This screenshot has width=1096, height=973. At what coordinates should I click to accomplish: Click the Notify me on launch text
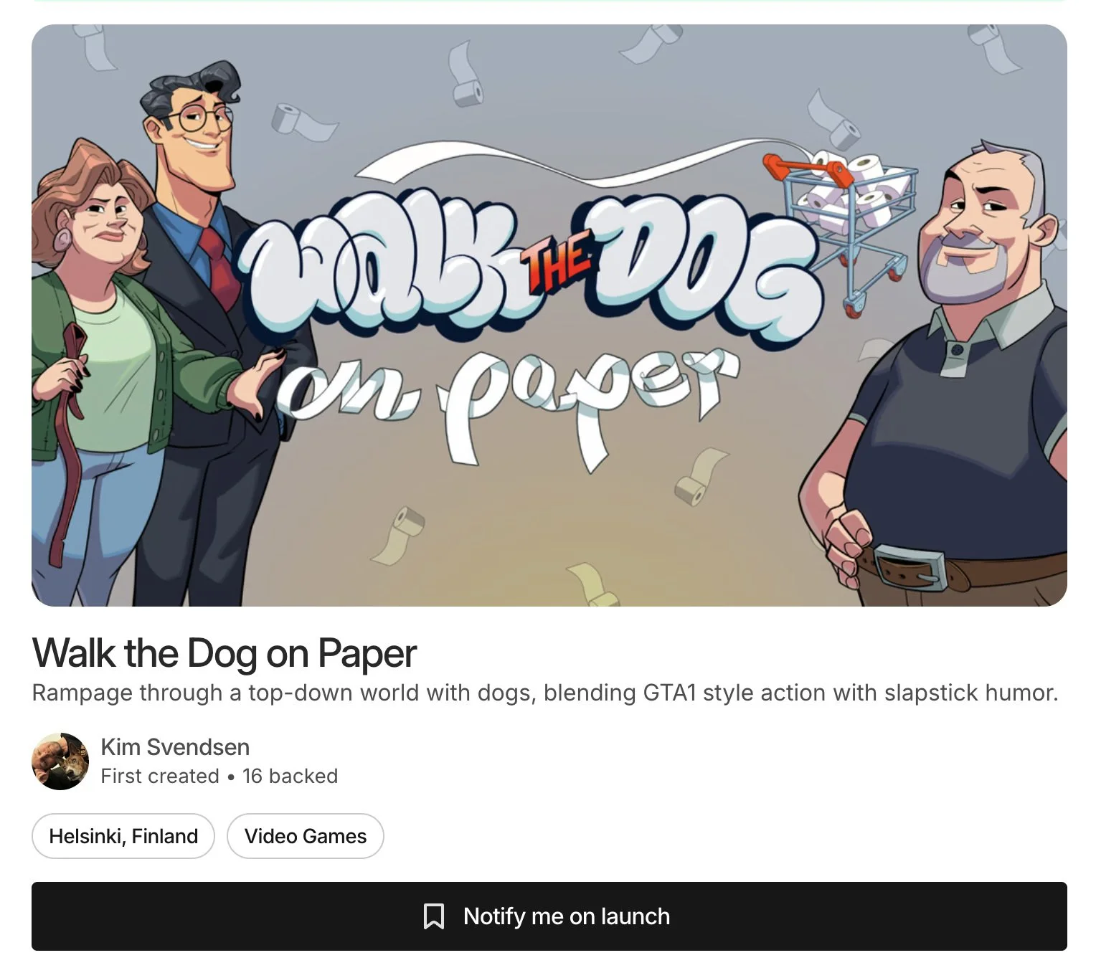(567, 916)
